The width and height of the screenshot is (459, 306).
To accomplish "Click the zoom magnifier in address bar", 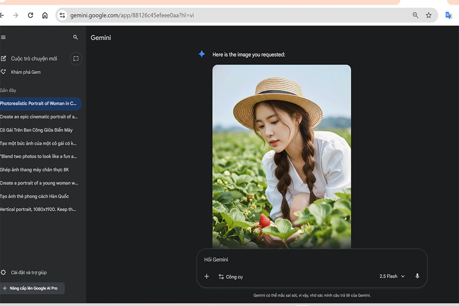I will pos(416,15).
